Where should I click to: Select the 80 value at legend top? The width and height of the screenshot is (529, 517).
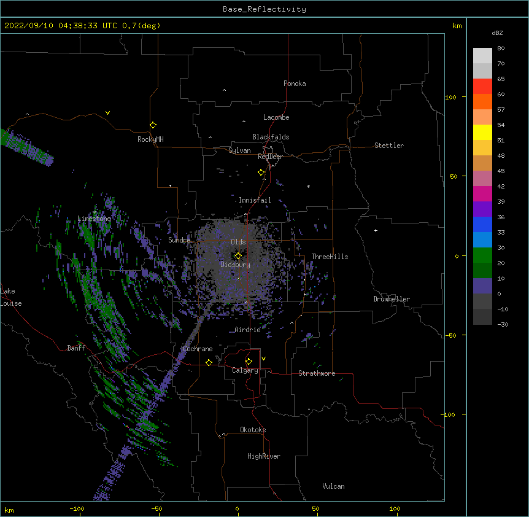tap(501, 48)
